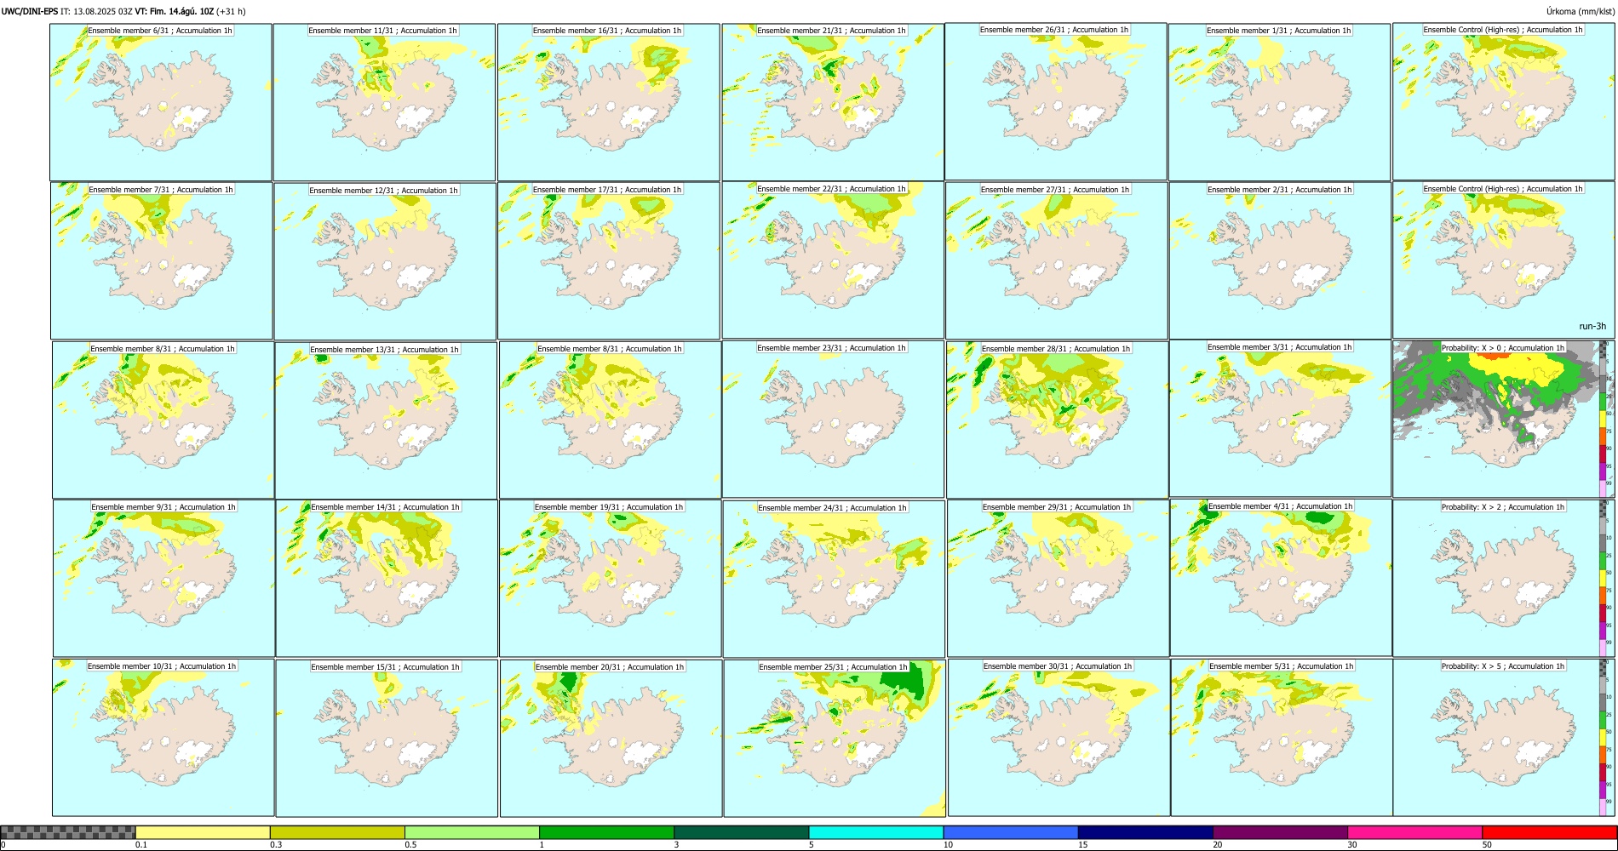Screen dimensions: 1618x851
Task: Choose the Ensemble member 4/31 map
Action: 1281,578
